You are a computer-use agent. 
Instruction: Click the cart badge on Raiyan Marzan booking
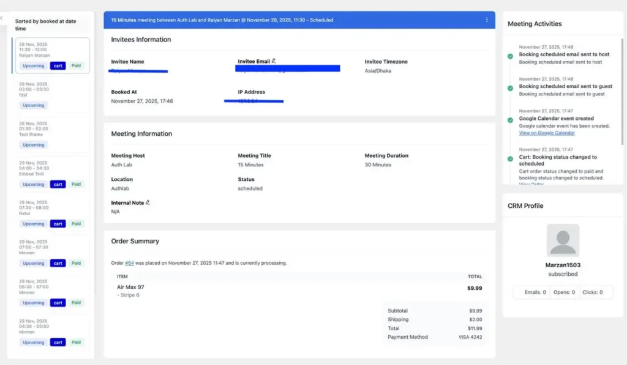click(58, 66)
